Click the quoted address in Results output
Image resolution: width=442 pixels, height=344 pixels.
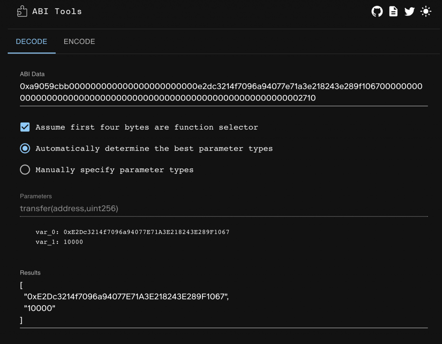[126, 297]
